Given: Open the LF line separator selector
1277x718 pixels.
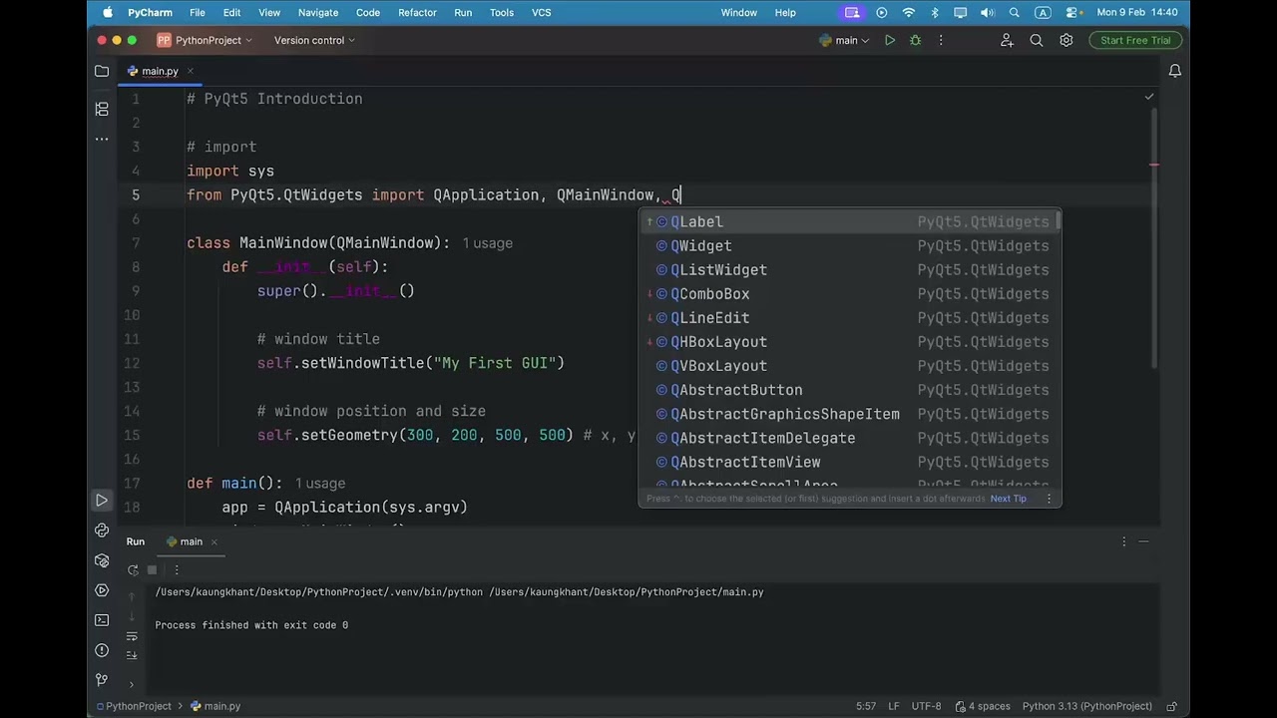Looking at the screenshot, I should click(x=894, y=706).
